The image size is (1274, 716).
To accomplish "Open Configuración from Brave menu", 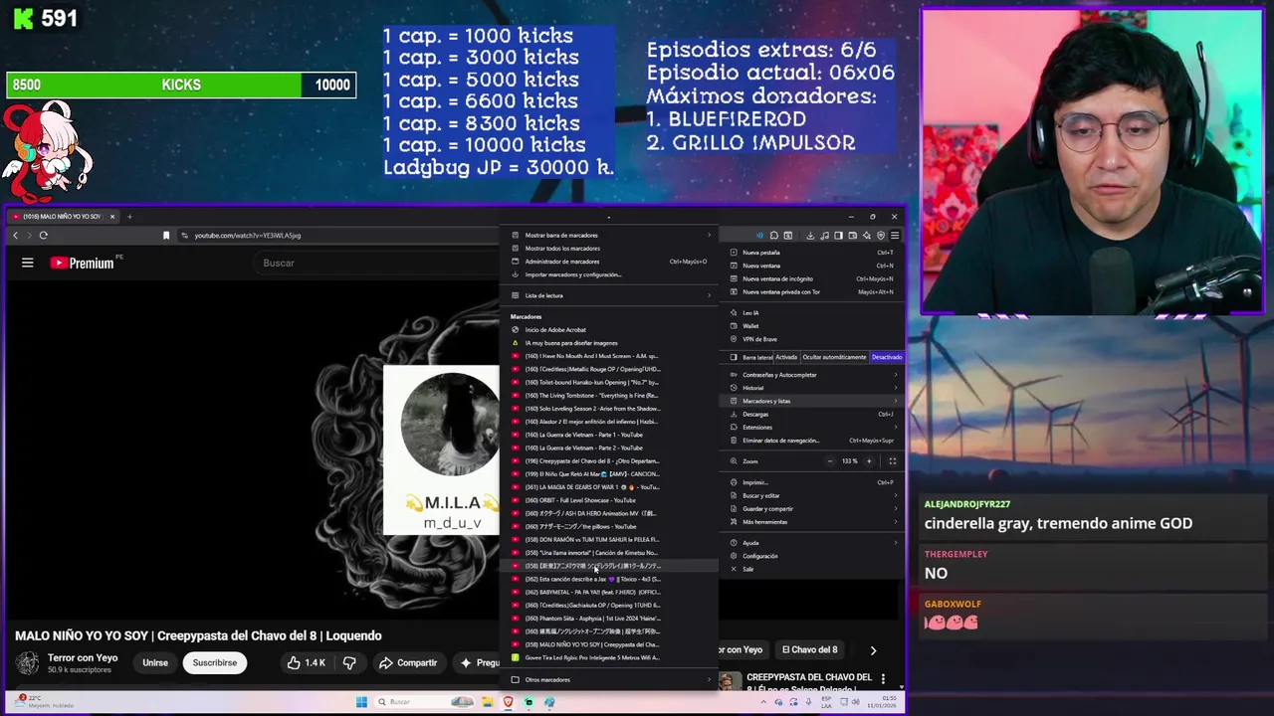I will pyautogui.click(x=812, y=556).
